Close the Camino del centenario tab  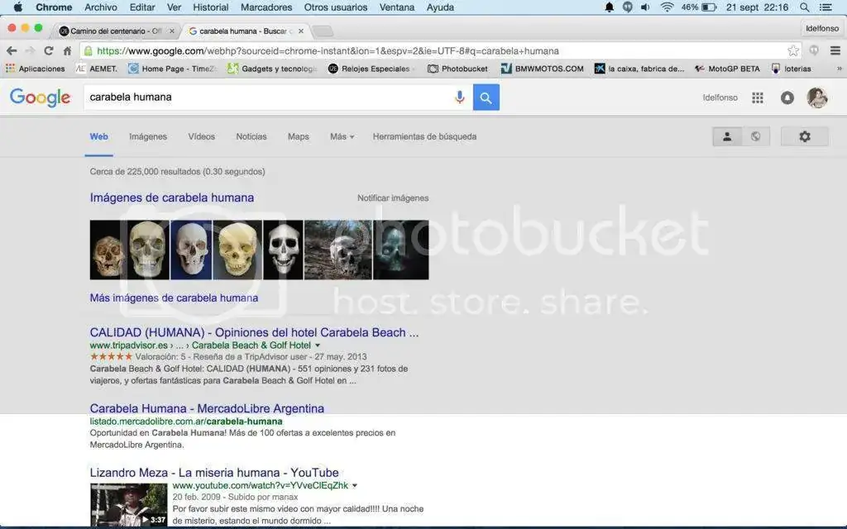172,31
